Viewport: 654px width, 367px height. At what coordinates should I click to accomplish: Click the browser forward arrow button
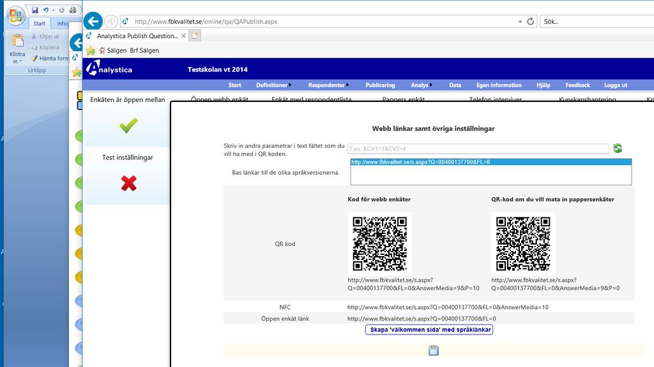(110, 21)
